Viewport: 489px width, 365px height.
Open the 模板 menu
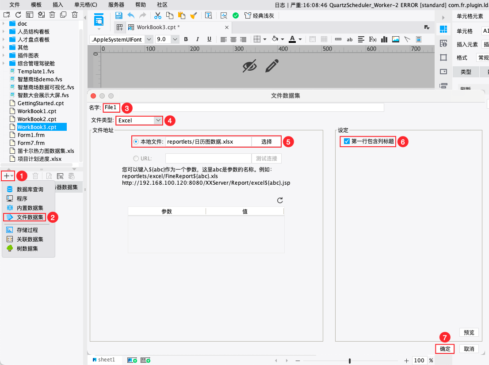[x=36, y=5]
